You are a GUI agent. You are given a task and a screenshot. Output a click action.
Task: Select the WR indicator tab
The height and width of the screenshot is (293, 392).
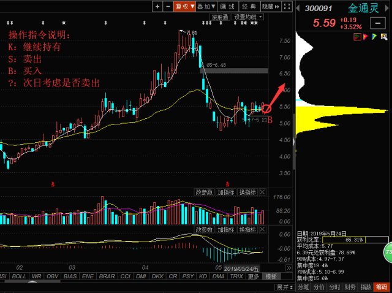[x=37, y=276]
